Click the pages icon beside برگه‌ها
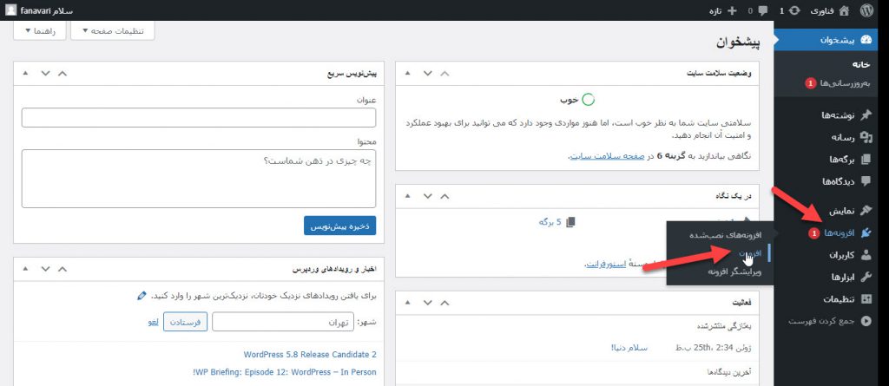Screen dimensions: 889x386 tap(866, 160)
